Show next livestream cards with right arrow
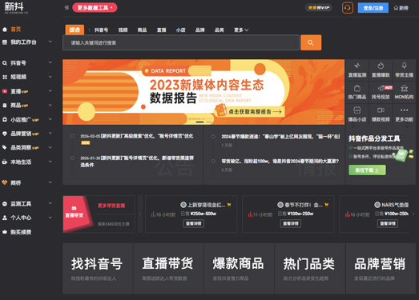The width and height of the screenshot is (419, 300). [x=413, y=214]
